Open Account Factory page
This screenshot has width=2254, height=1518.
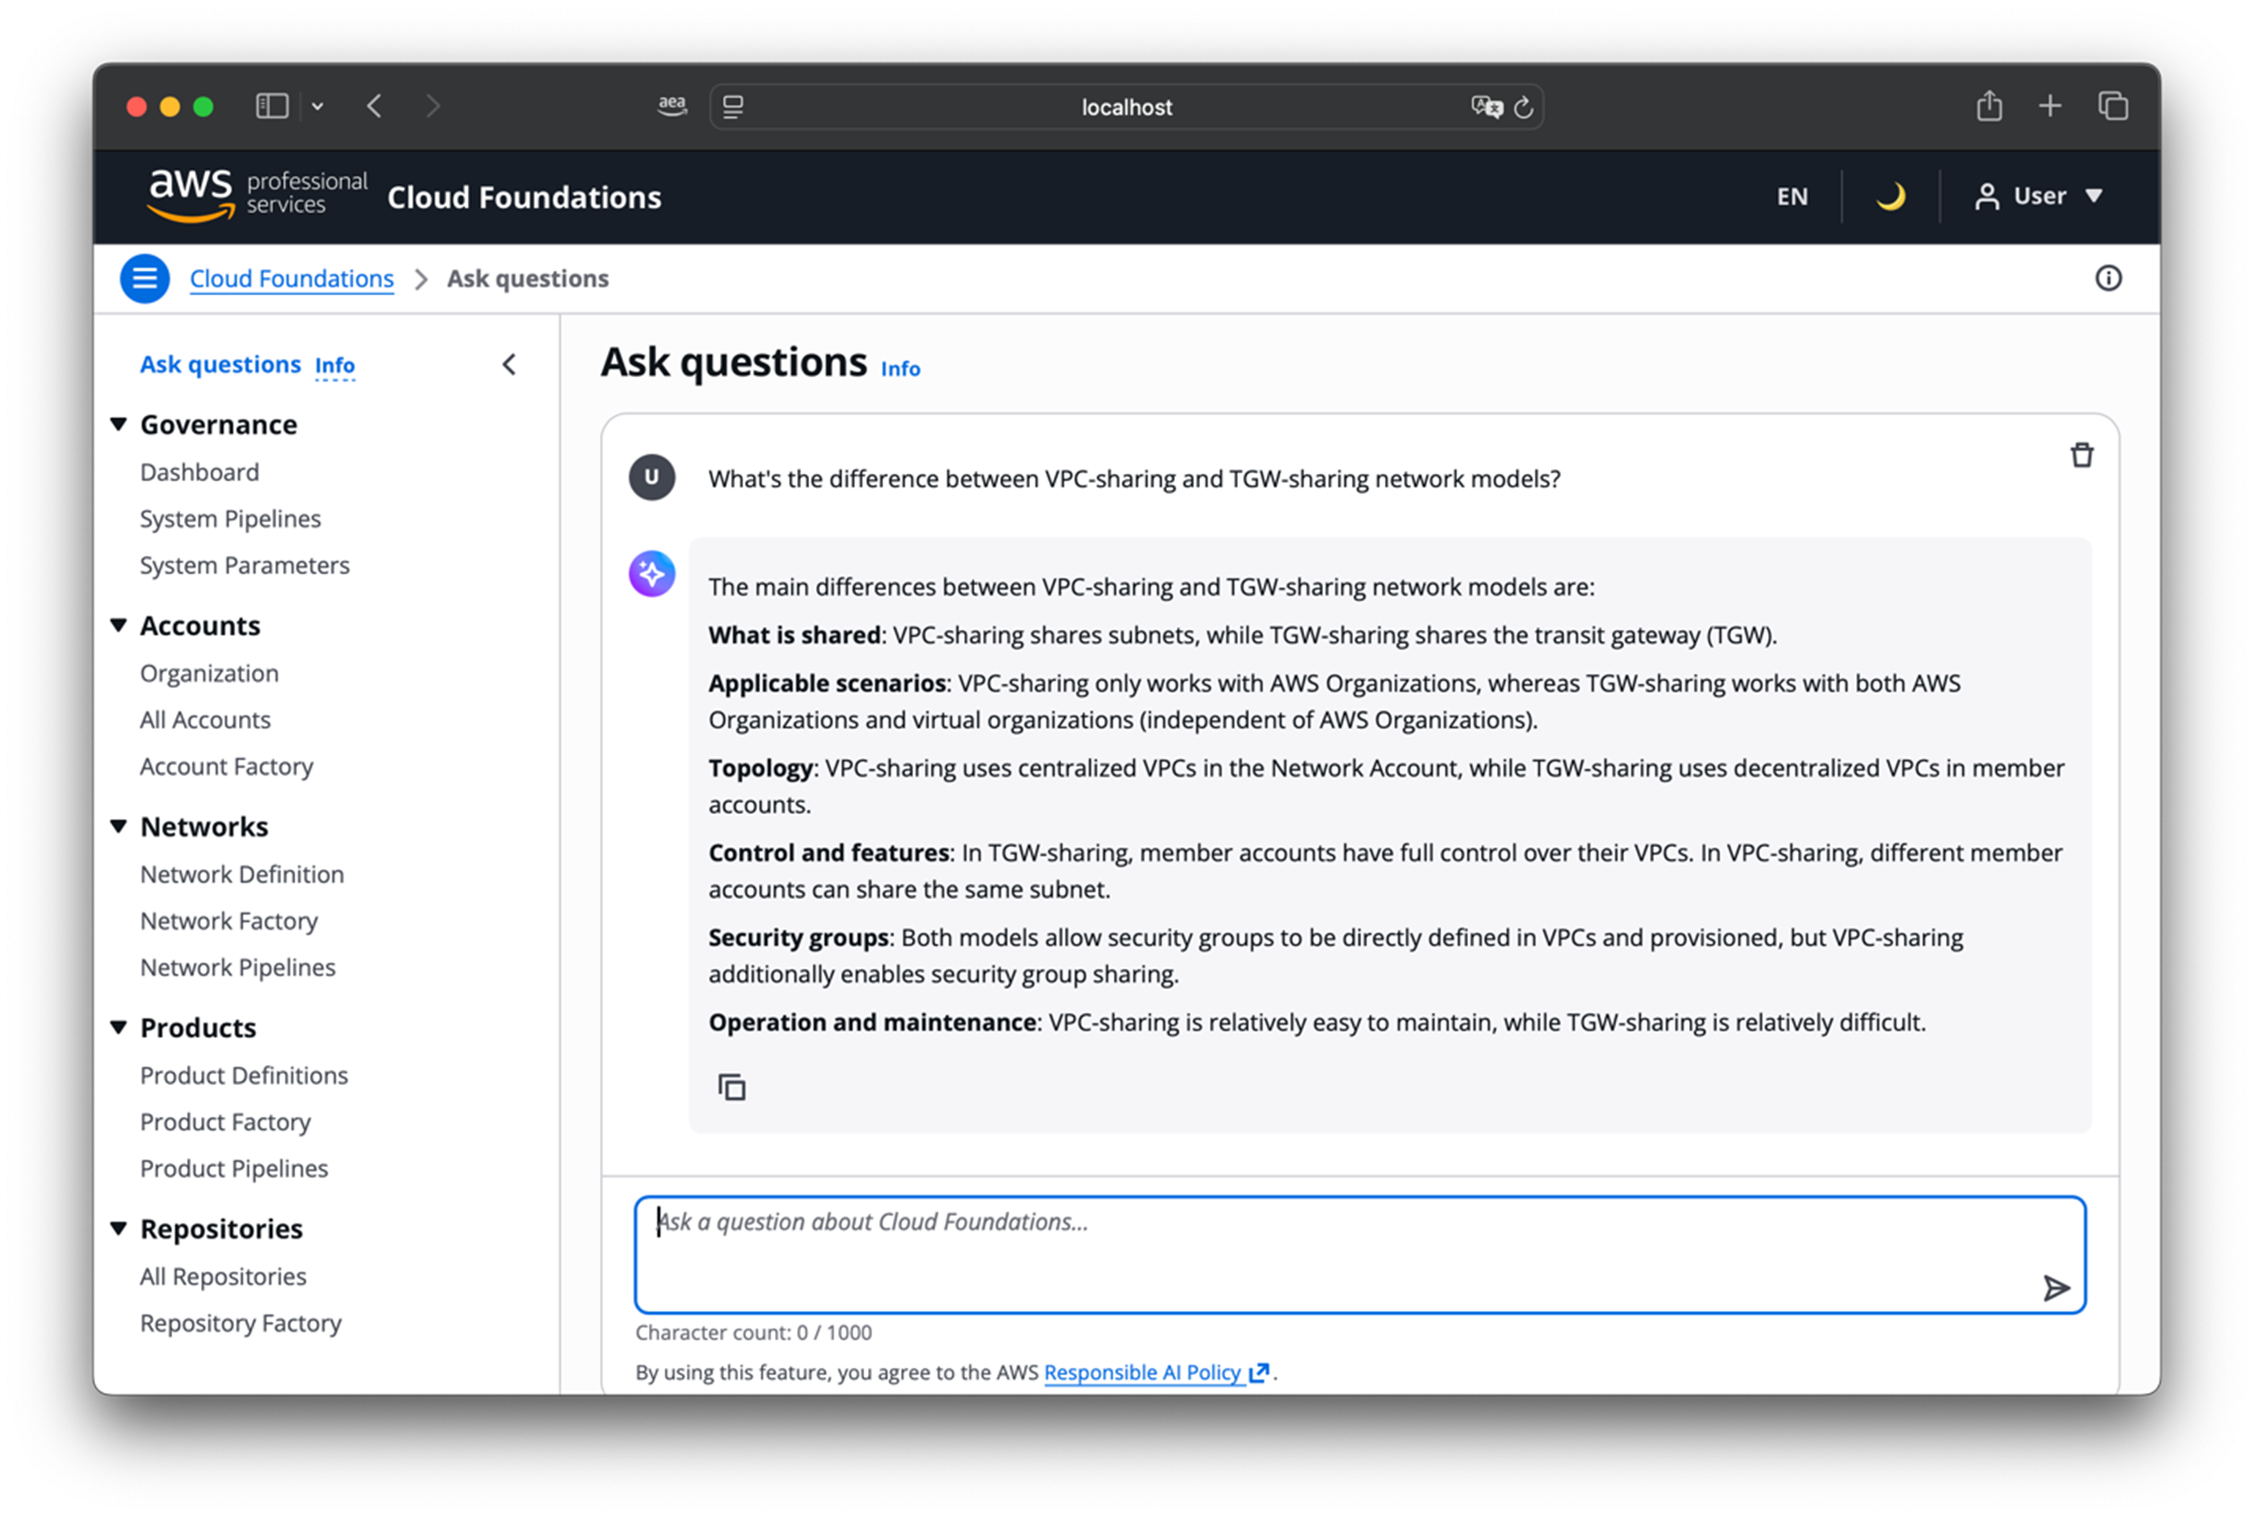click(226, 766)
